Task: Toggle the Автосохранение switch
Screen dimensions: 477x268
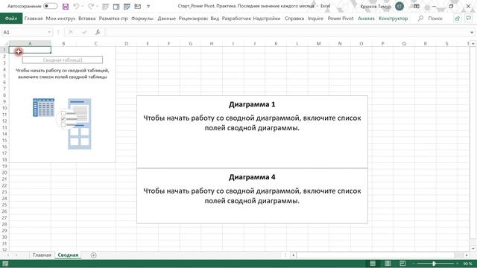Action: point(50,6)
